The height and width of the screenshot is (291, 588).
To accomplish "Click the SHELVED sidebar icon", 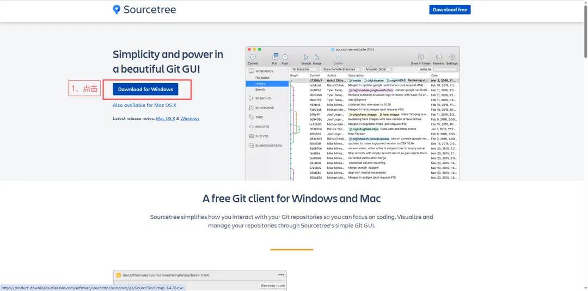I will pos(251,136).
